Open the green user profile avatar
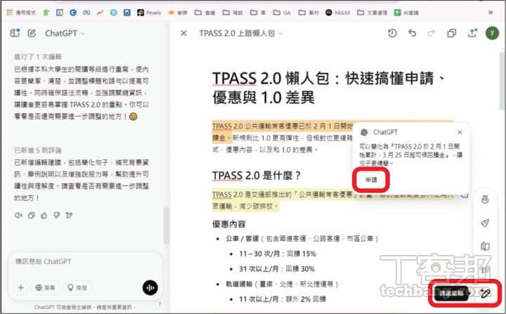Screen dimensions: 506x314 tap(492, 33)
